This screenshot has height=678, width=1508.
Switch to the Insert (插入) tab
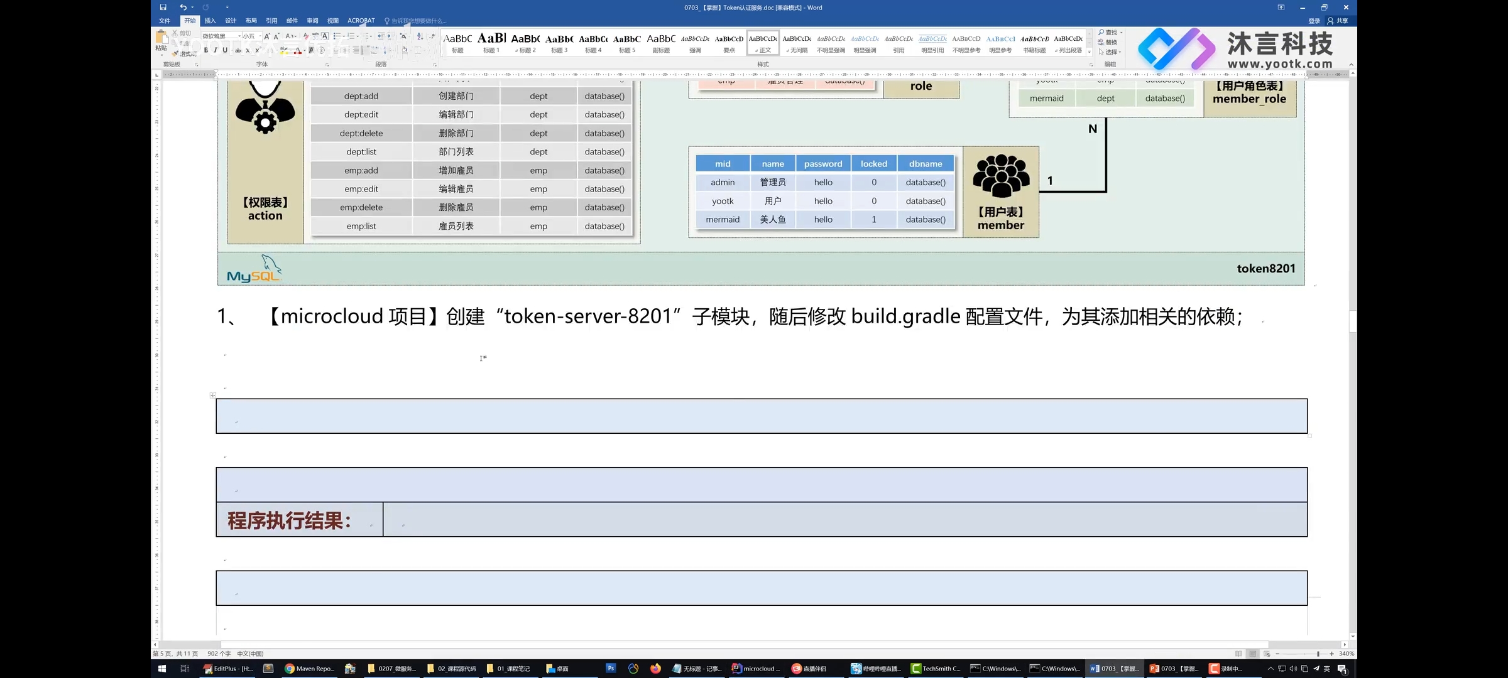[x=210, y=21]
